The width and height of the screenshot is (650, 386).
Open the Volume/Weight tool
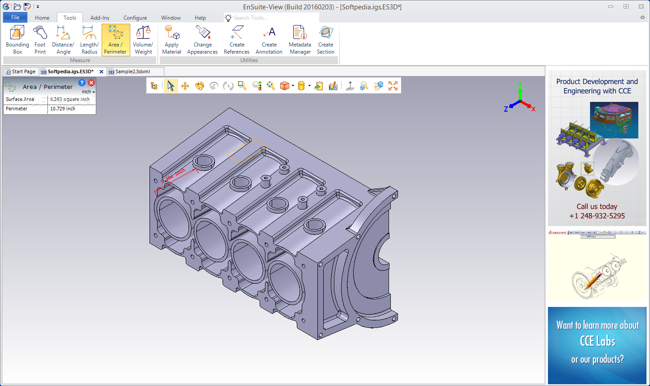[x=143, y=40]
